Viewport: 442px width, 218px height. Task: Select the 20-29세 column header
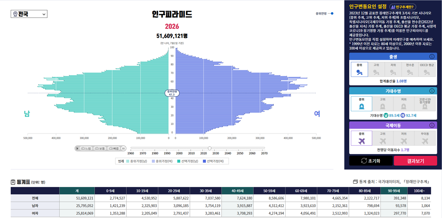pos(174,191)
